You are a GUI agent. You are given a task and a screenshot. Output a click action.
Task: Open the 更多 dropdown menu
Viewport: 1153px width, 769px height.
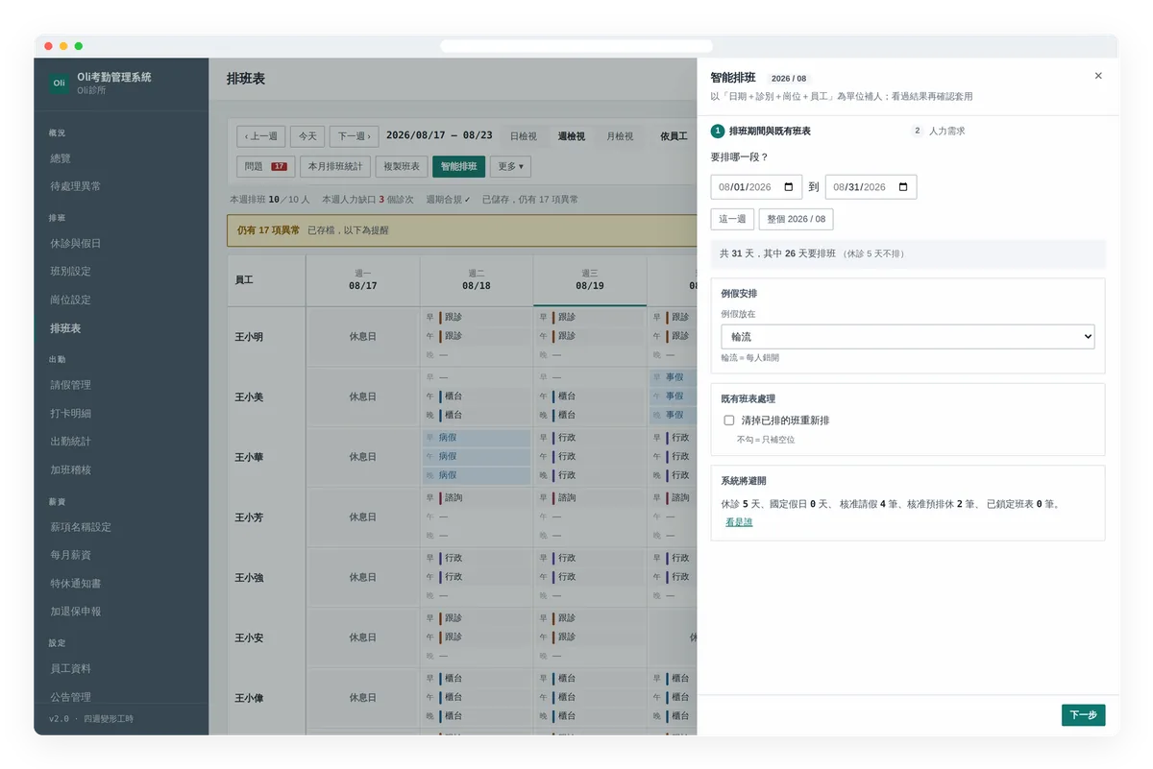[510, 166]
